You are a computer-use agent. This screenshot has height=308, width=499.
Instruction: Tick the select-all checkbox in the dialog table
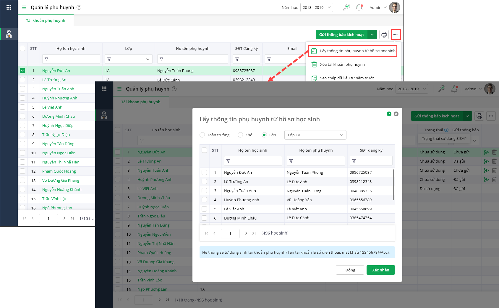click(x=204, y=150)
